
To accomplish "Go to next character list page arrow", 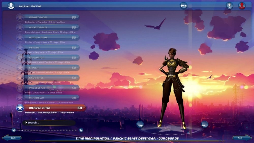I will [x=81, y=130].
